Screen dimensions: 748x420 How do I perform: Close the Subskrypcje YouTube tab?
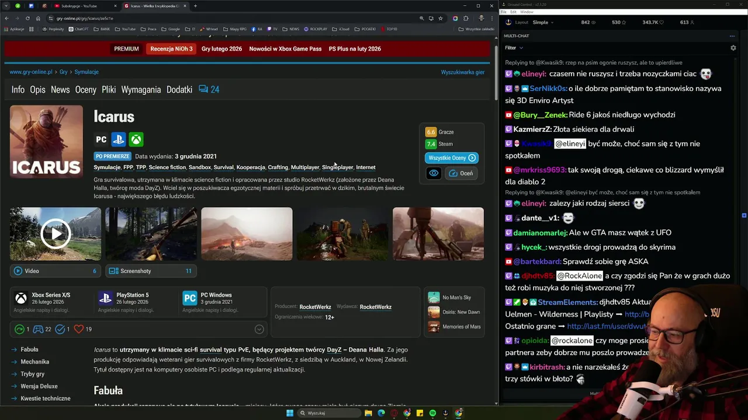click(x=115, y=6)
